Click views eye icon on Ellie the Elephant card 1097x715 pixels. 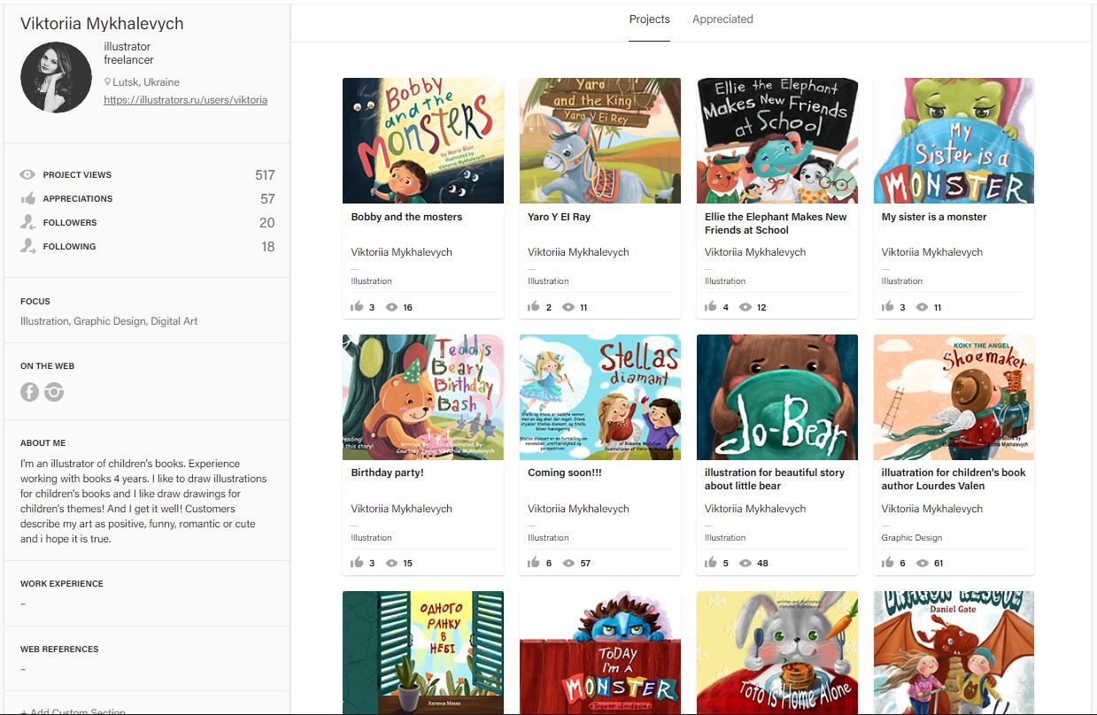pos(746,308)
